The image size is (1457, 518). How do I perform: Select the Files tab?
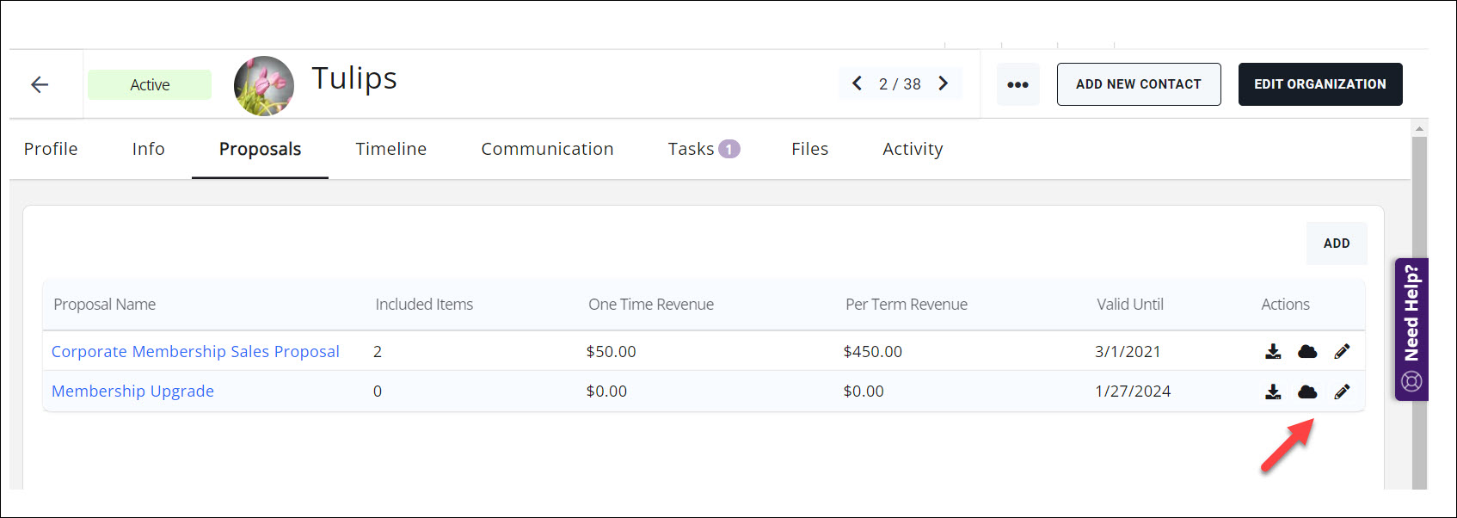tap(809, 149)
